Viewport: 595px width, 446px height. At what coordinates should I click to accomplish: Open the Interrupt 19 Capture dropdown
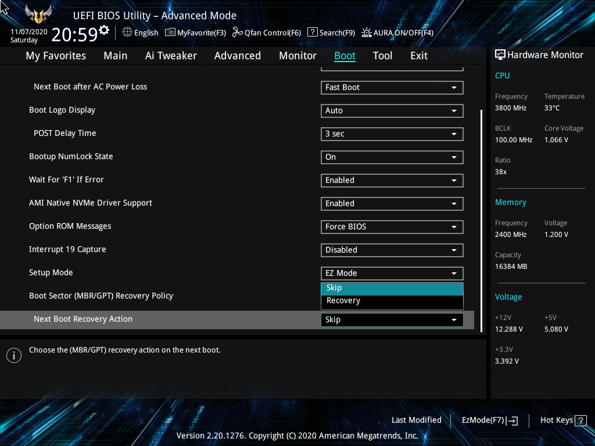pyautogui.click(x=392, y=250)
